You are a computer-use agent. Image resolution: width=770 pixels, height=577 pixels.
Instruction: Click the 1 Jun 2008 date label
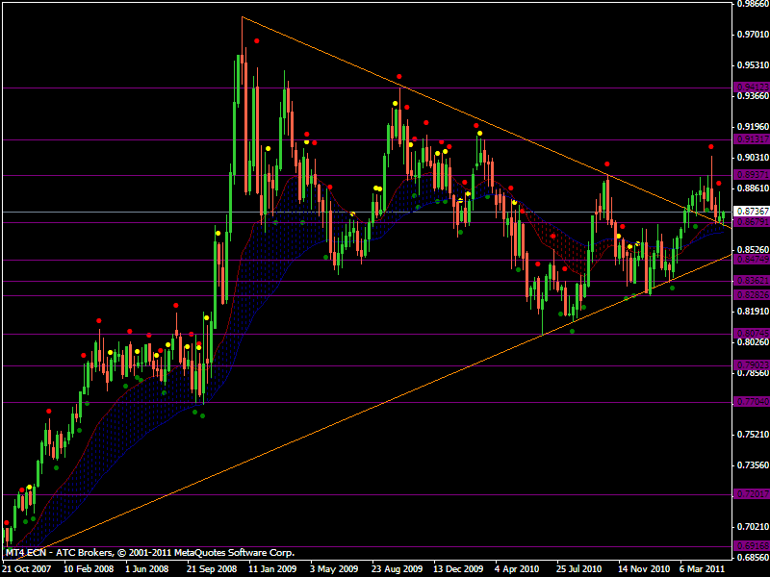pos(147,569)
